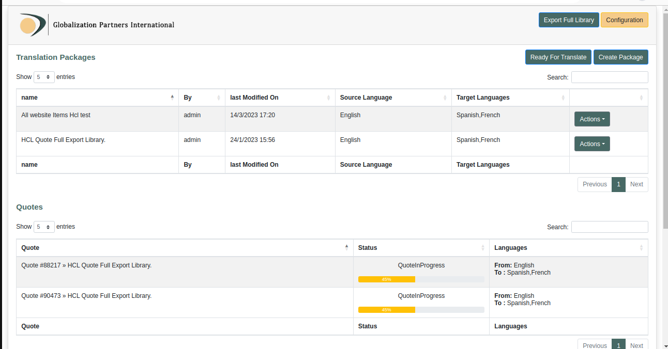
Task: Click QuoteInProgress status of Quote #88217
Action: pyautogui.click(x=421, y=265)
